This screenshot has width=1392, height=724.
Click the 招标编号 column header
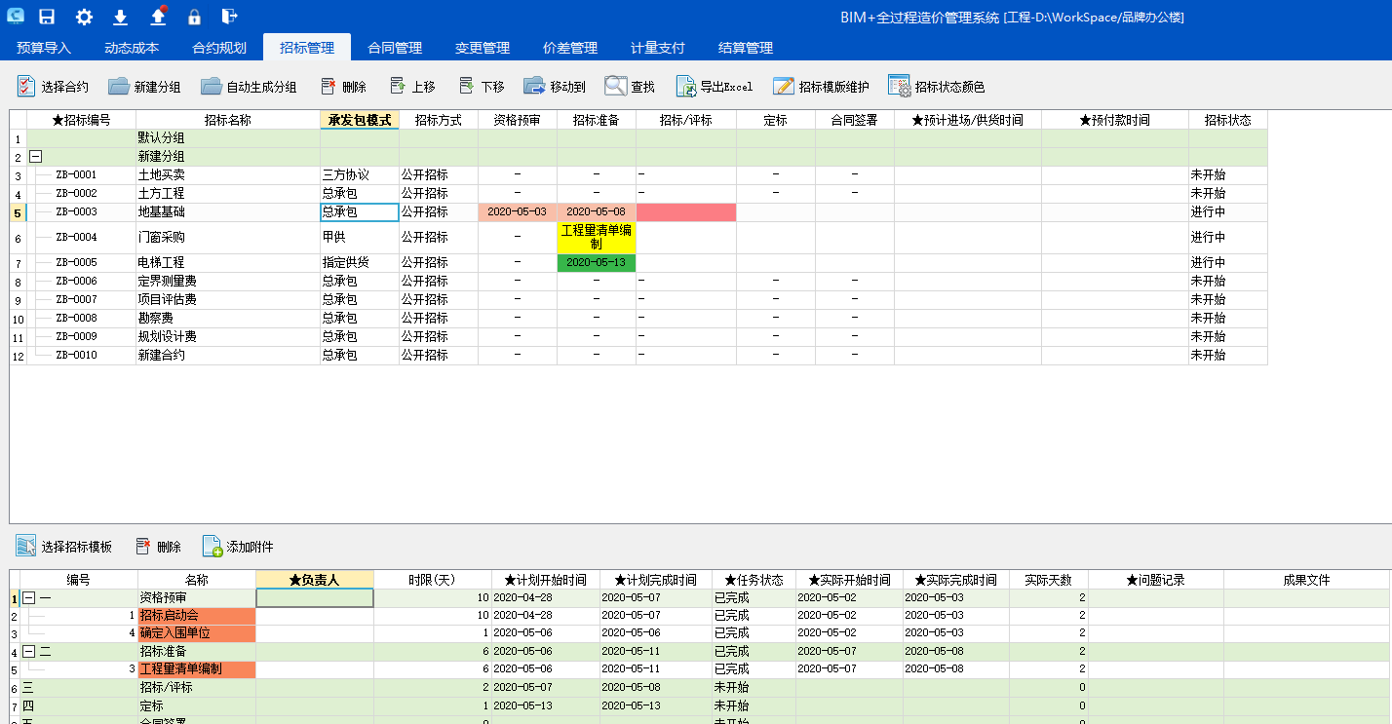pos(81,120)
